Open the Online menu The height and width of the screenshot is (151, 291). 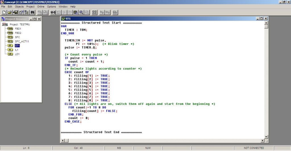(41, 7)
